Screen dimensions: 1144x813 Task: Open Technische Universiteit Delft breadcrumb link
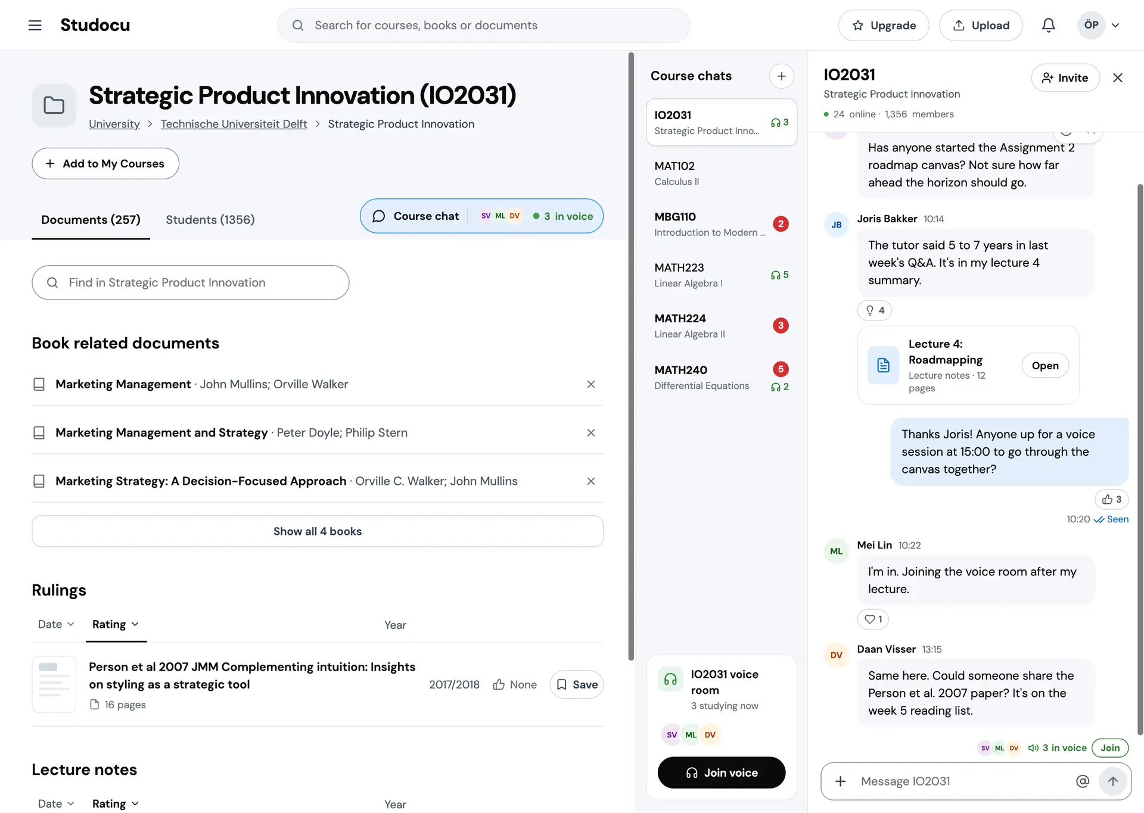point(234,124)
